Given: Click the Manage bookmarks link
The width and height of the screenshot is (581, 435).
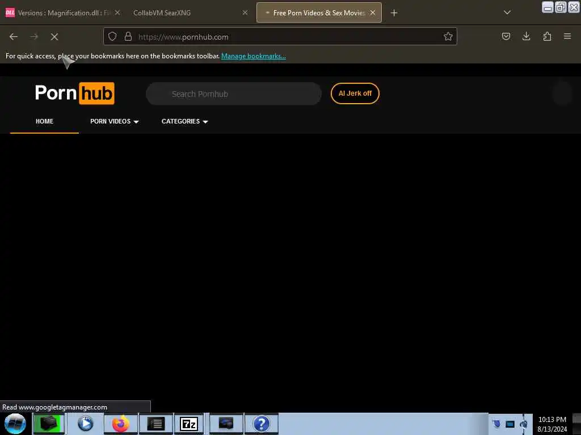Looking at the screenshot, I should coord(254,56).
